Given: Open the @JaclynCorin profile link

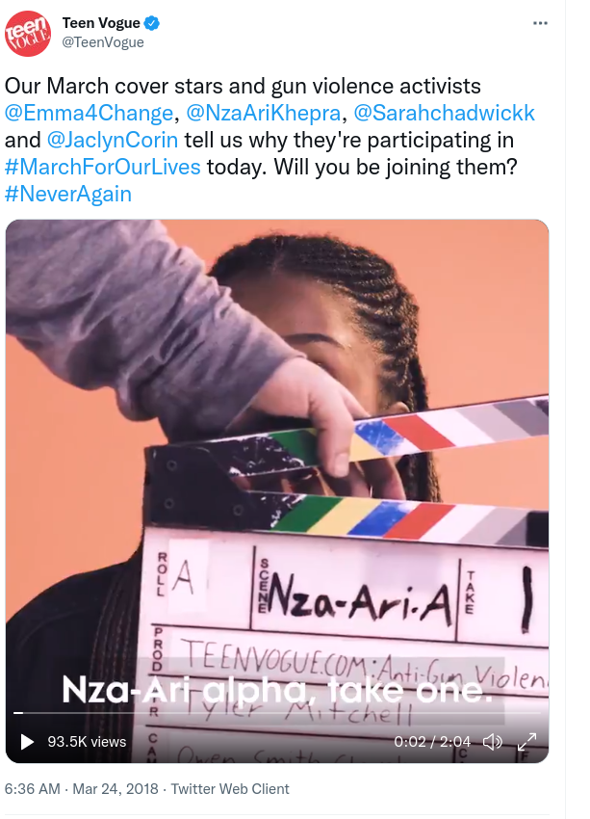Looking at the screenshot, I should point(113,140).
